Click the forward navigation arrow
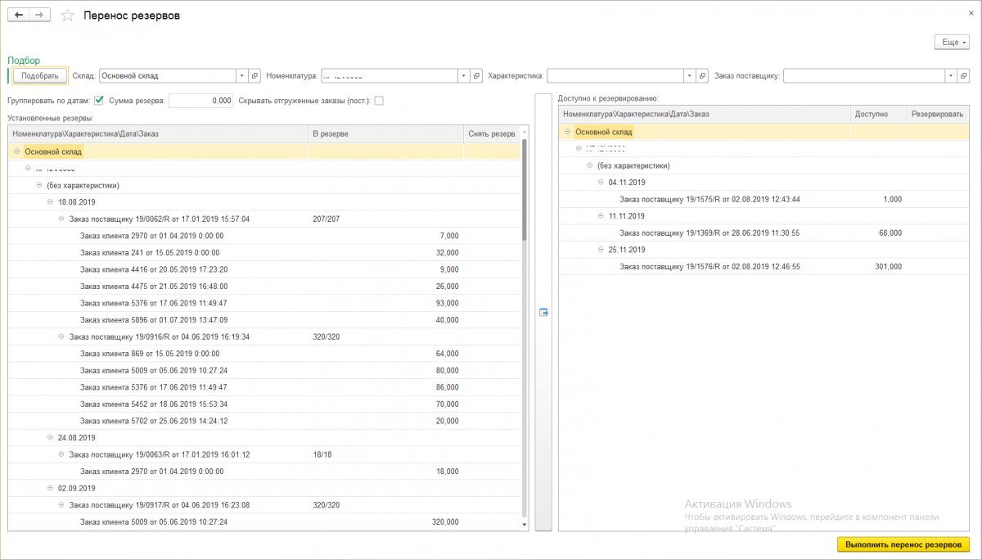The height and width of the screenshot is (560, 982). click(x=41, y=16)
